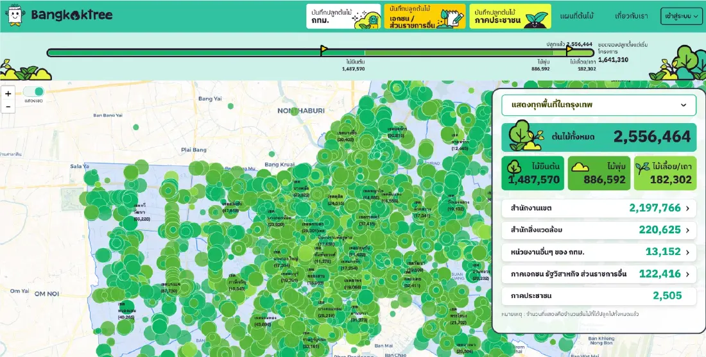This screenshot has height=357, width=706.
Task: Click the tree icon on ไม้ยืนต้น card
Action: point(513,167)
